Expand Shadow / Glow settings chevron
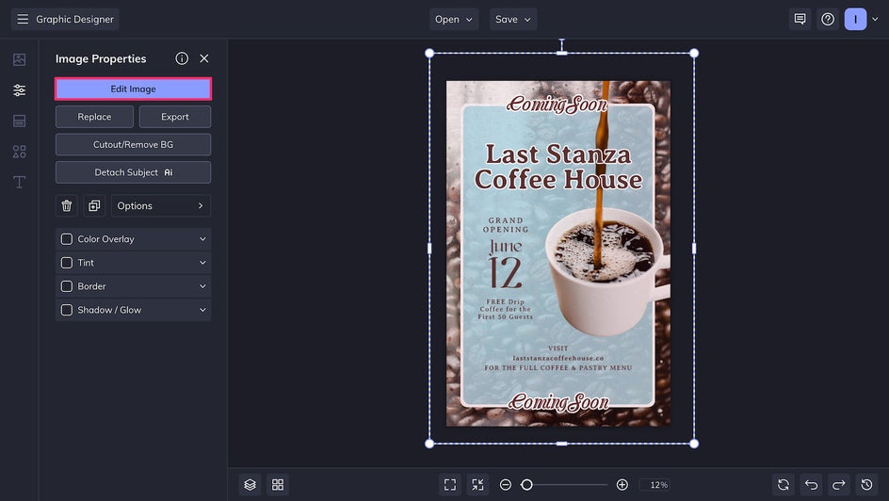889x501 pixels. (x=202, y=310)
